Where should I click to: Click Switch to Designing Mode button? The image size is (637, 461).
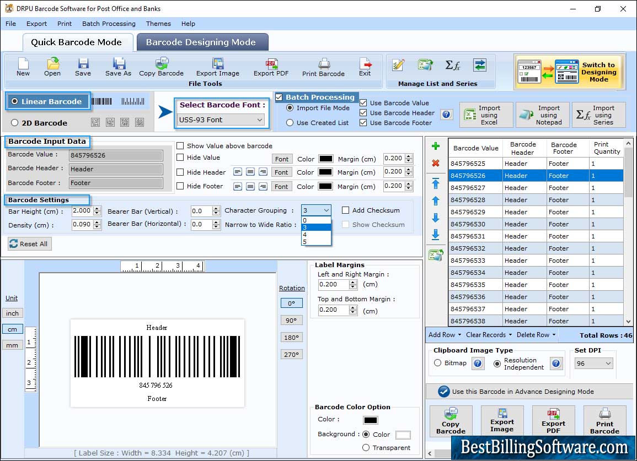569,72
